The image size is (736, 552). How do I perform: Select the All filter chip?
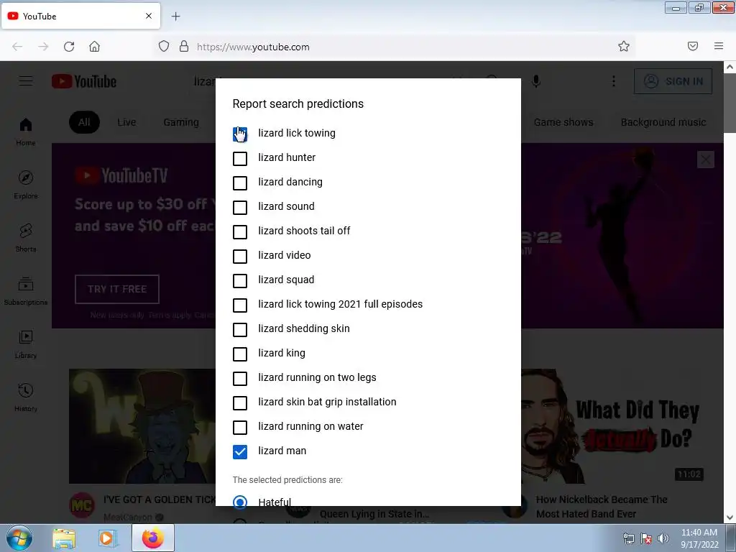coord(85,122)
